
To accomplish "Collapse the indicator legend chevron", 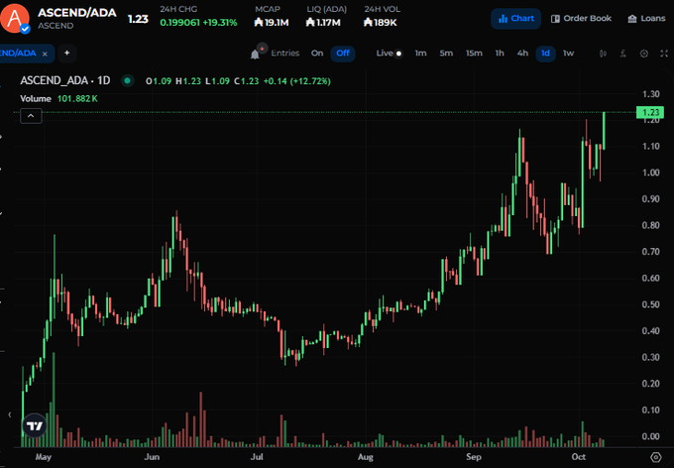I will [x=31, y=116].
